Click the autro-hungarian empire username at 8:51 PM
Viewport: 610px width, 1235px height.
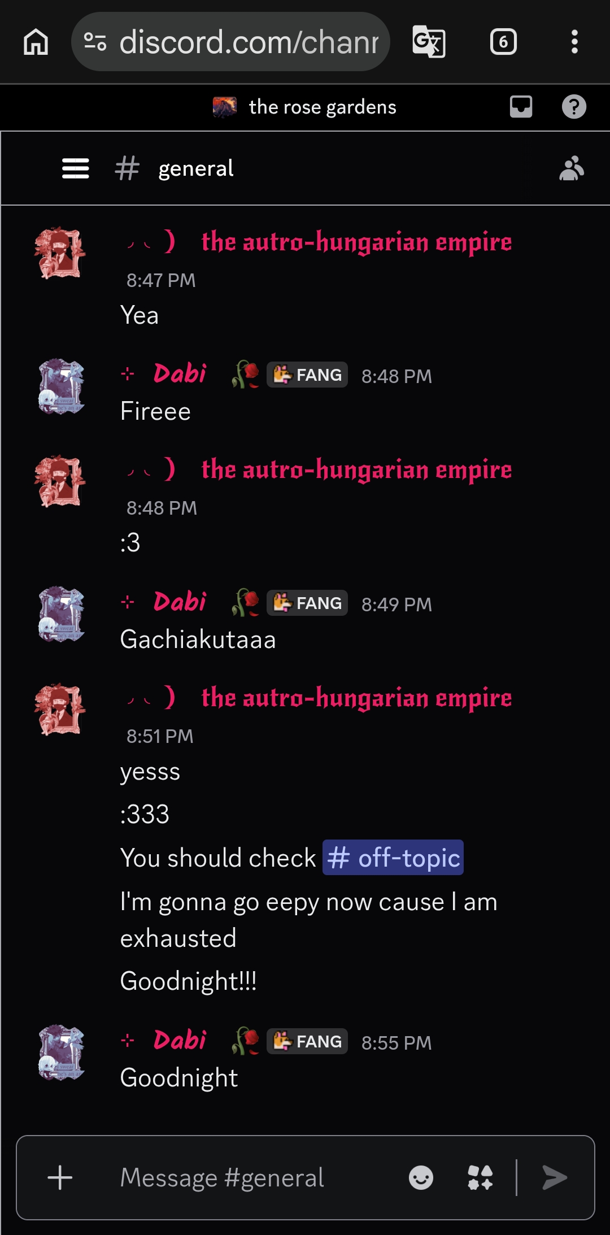[x=356, y=698]
